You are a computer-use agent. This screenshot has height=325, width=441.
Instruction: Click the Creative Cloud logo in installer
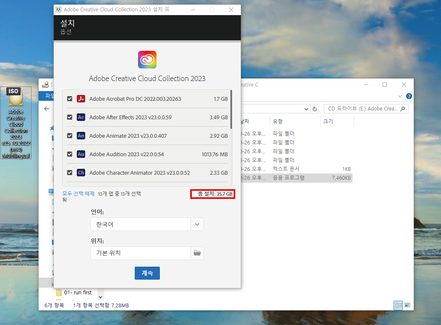[147, 60]
